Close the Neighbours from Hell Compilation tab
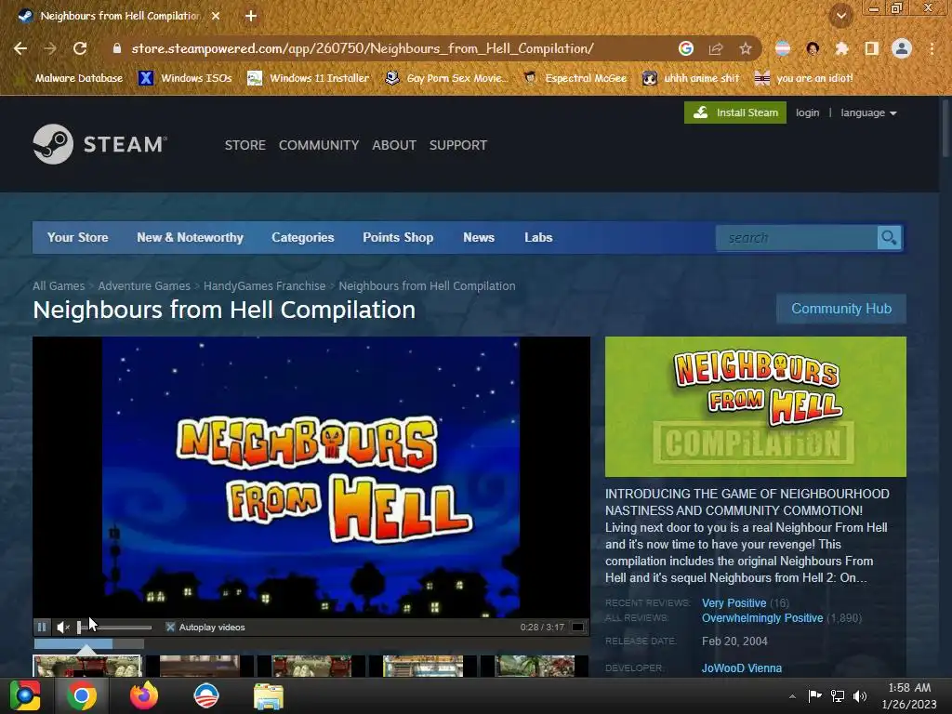Screen dimensions: 952x714 click(216, 16)
